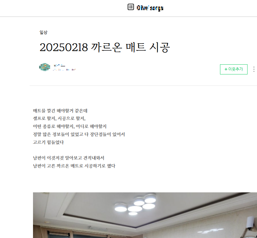Viewport: 257px width, 238px height.
Task: Click the line starting 정말 많은 정보들이
Action: click(79, 134)
